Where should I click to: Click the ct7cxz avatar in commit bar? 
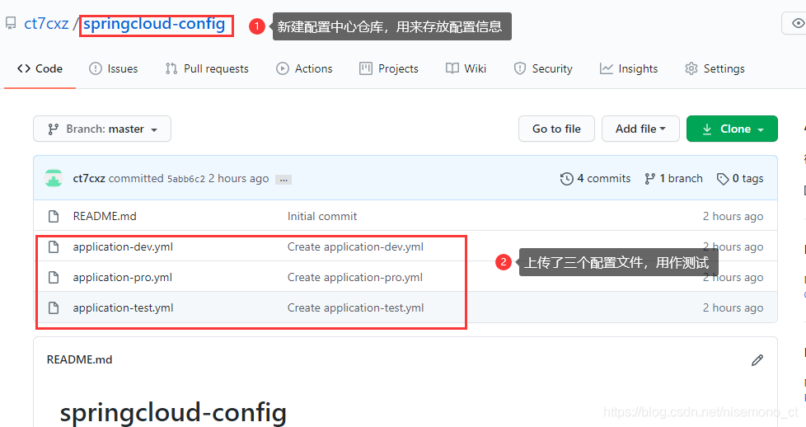(54, 178)
